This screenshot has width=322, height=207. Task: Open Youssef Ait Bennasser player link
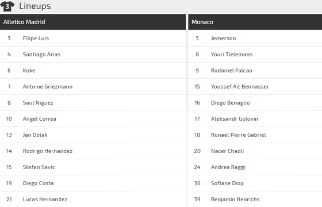click(x=240, y=87)
